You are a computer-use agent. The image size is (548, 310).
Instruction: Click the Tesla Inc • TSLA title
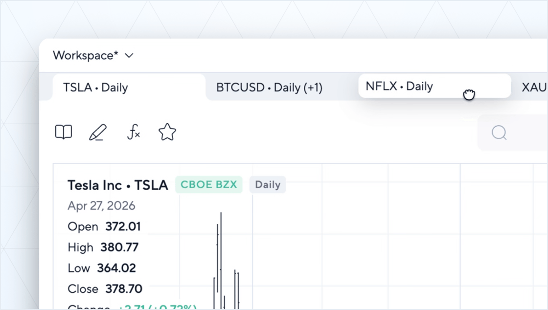point(118,185)
